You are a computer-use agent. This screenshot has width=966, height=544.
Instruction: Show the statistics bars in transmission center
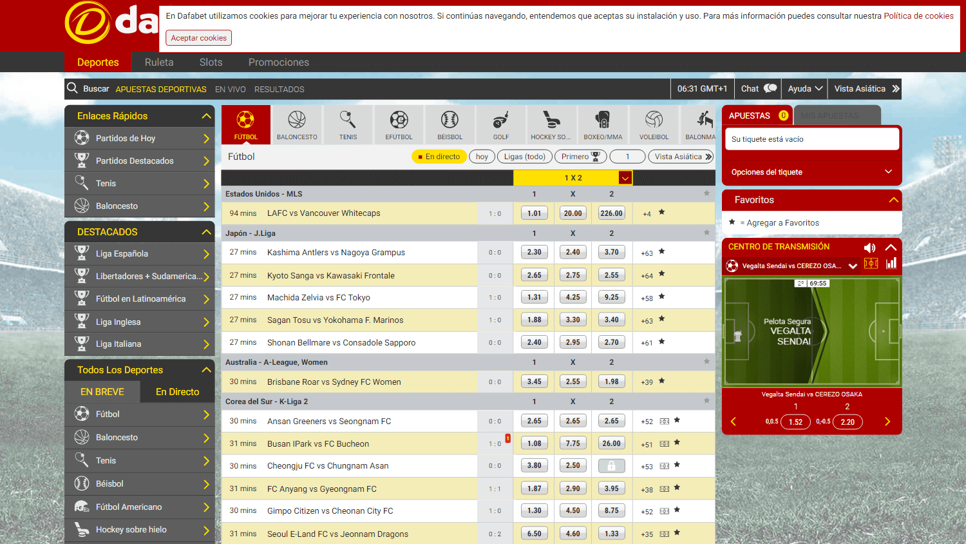[x=891, y=263]
